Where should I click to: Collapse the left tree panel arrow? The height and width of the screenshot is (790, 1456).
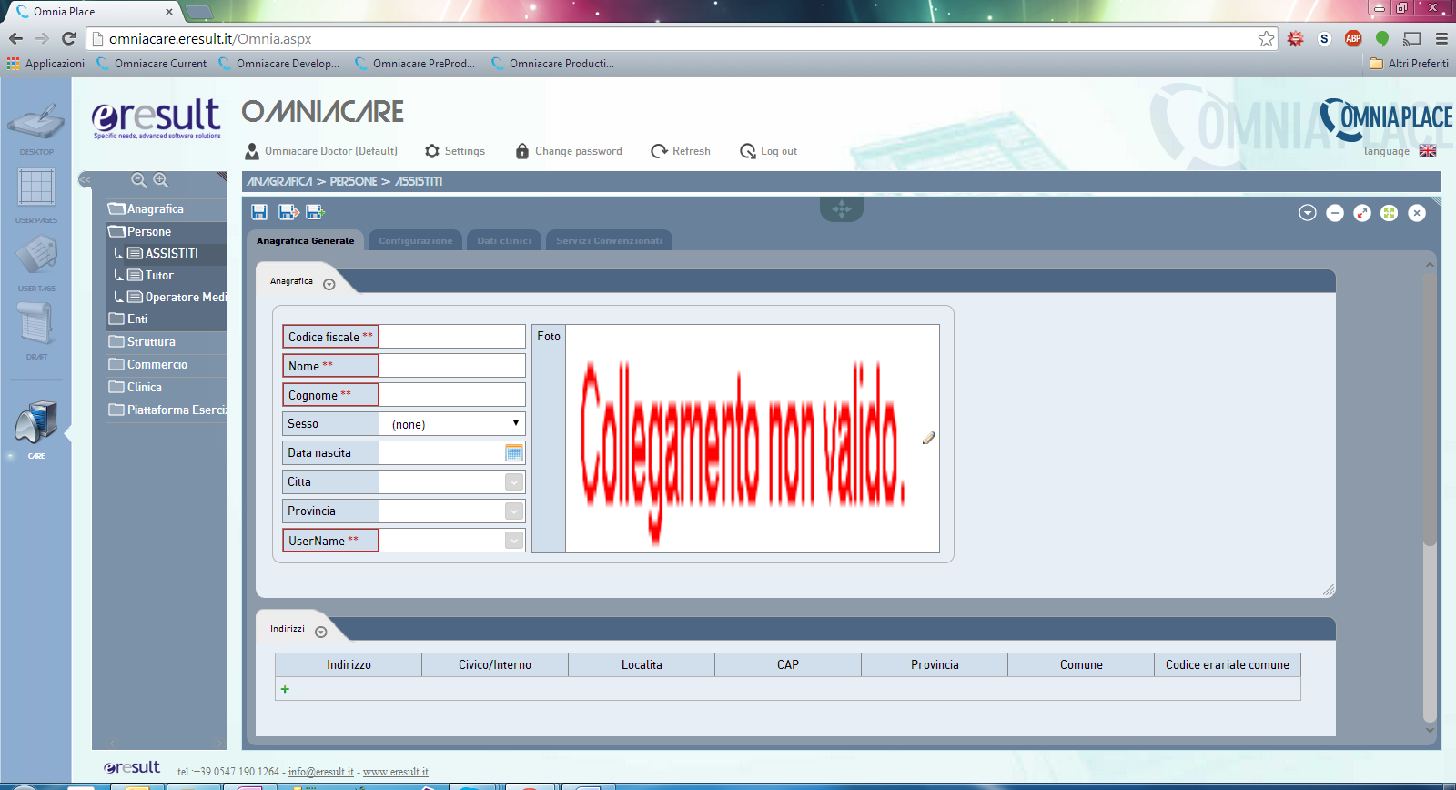coord(85,180)
